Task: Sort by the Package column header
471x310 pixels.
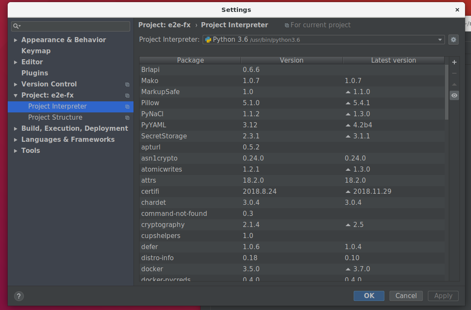Action: tap(190, 60)
